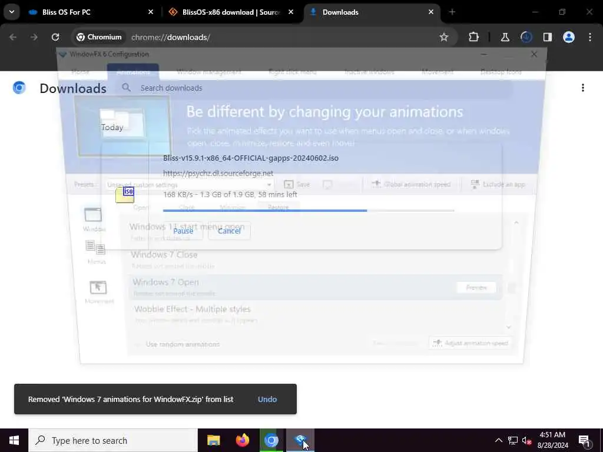The width and height of the screenshot is (603, 452).
Task: Open a new browser tab
Action: point(452,12)
